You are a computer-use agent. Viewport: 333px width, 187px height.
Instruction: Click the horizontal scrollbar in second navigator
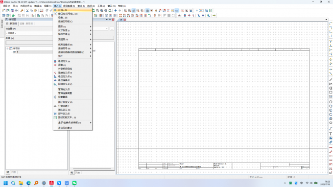[92, 169]
